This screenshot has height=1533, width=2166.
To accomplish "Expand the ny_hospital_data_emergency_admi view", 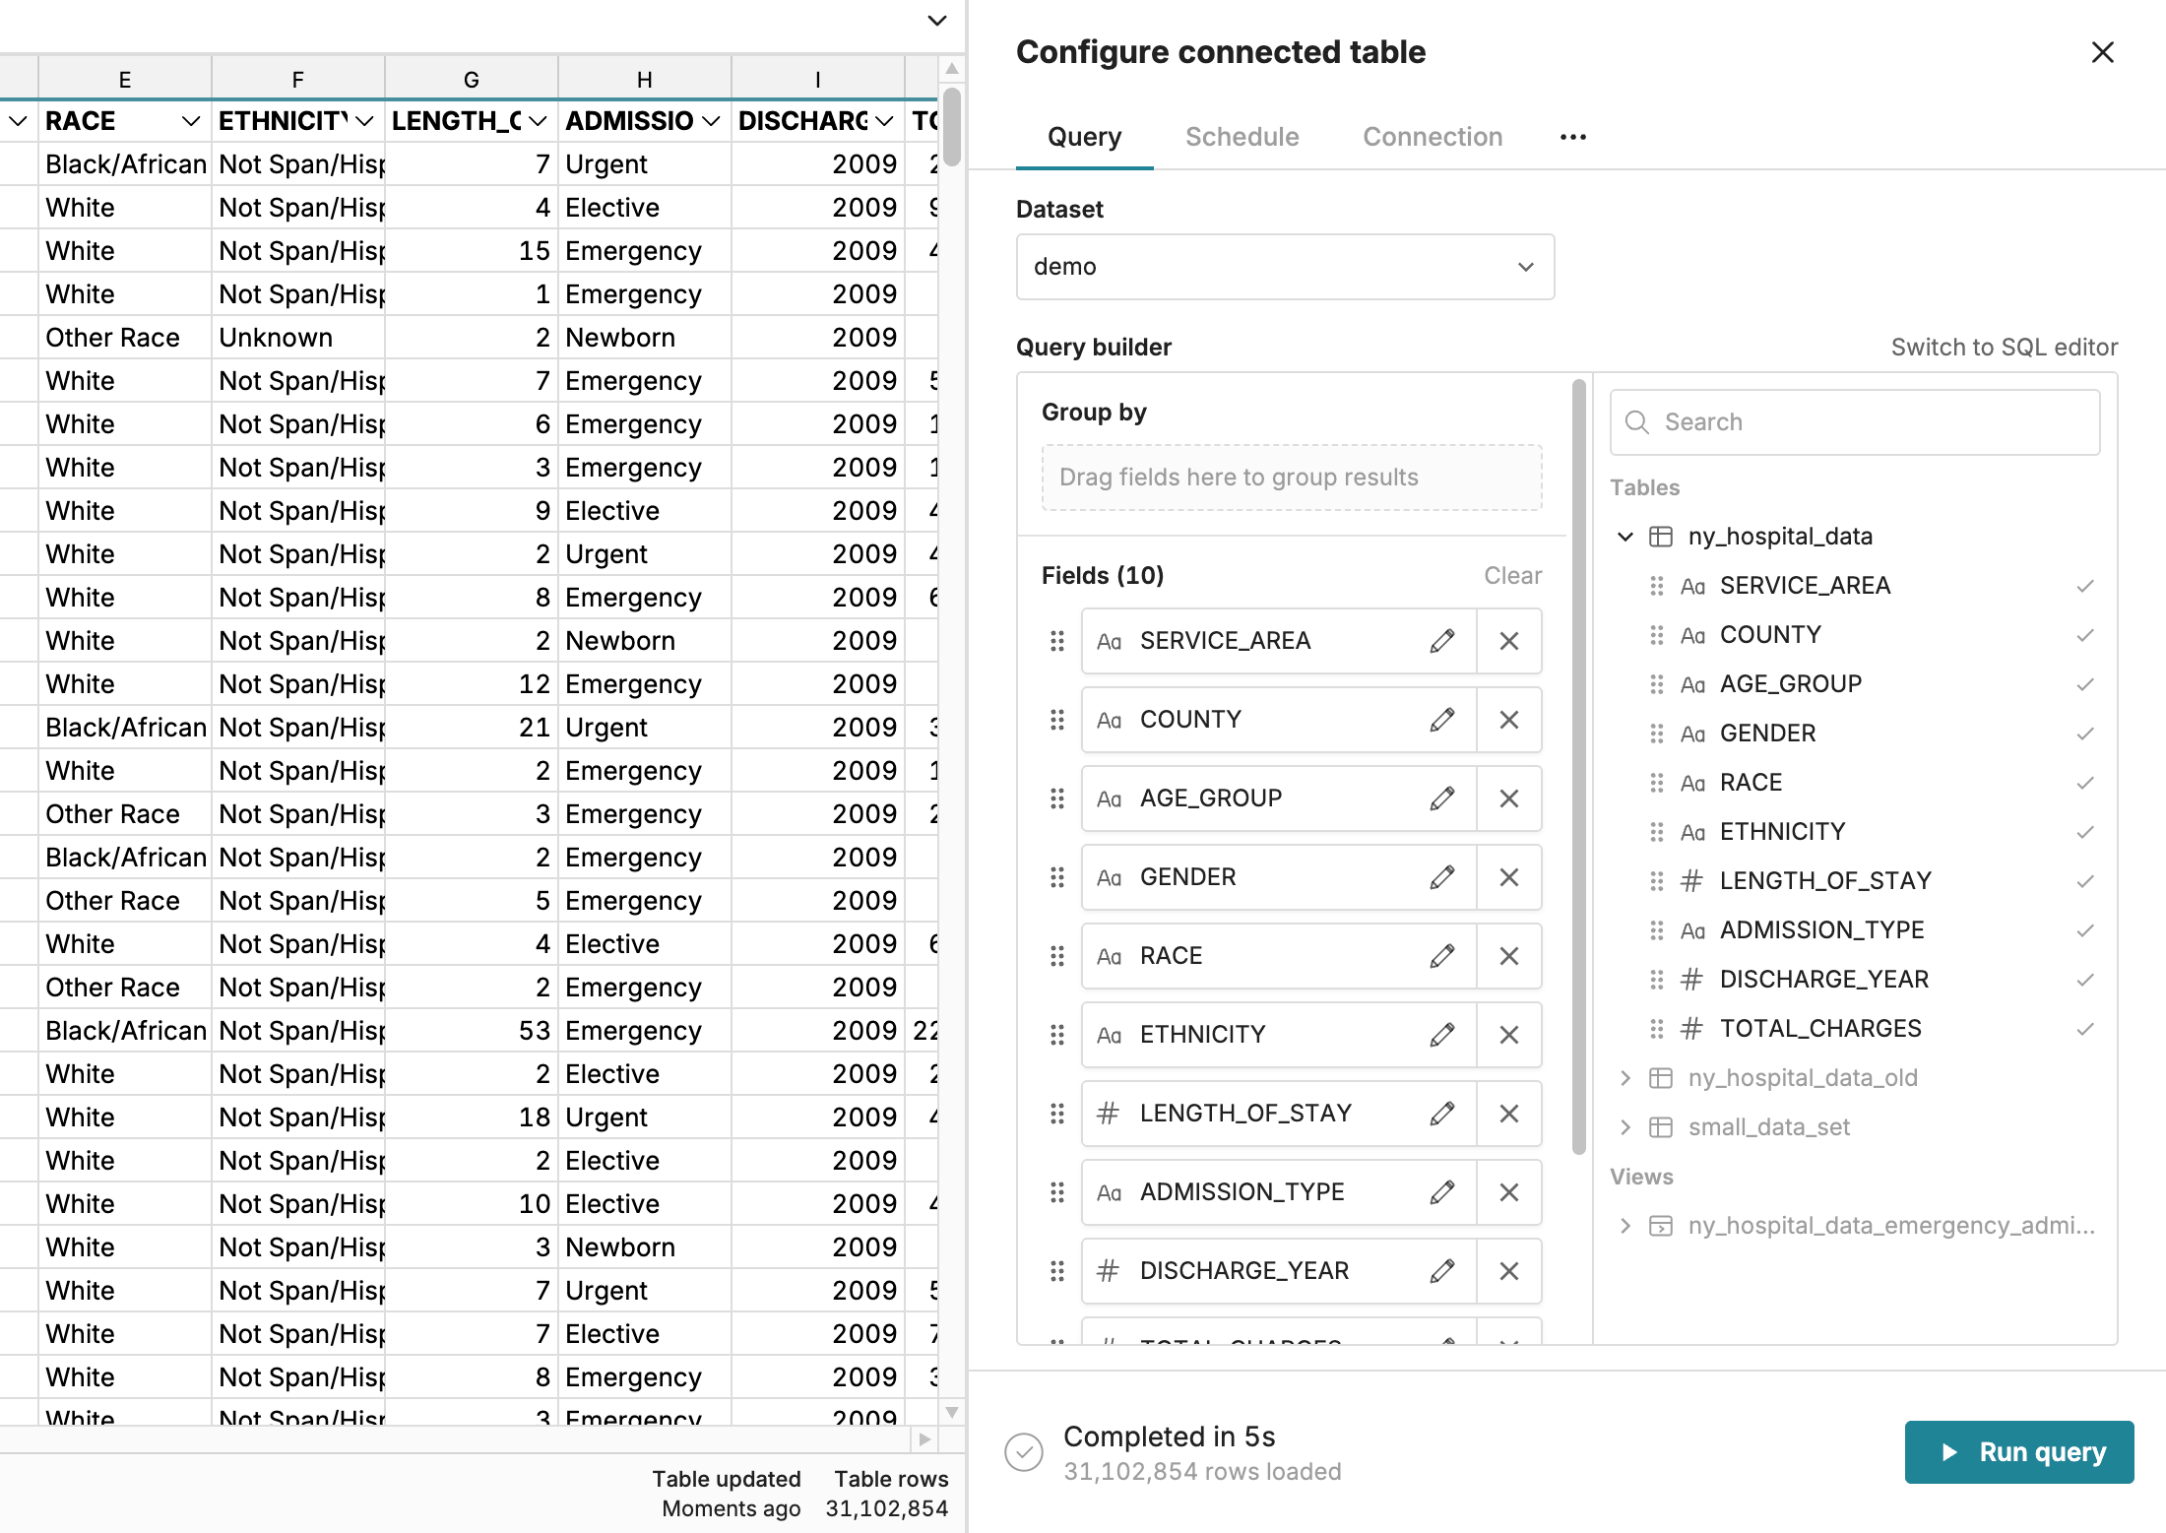I will point(1625,1226).
